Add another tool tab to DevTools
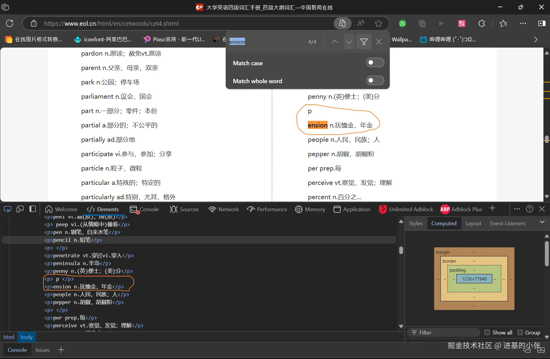This screenshot has height=359, width=550. [x=492, y=209]
